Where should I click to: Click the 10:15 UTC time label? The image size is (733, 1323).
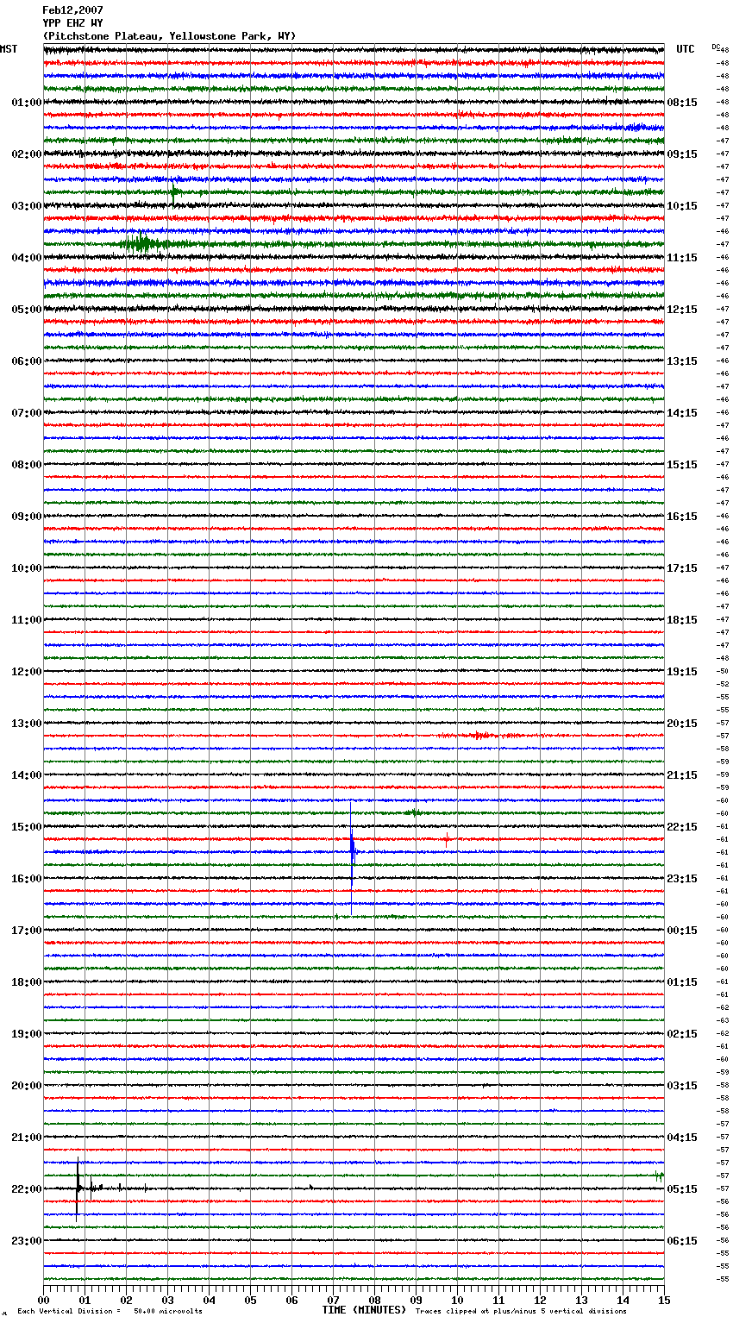[x=682, y=206]
